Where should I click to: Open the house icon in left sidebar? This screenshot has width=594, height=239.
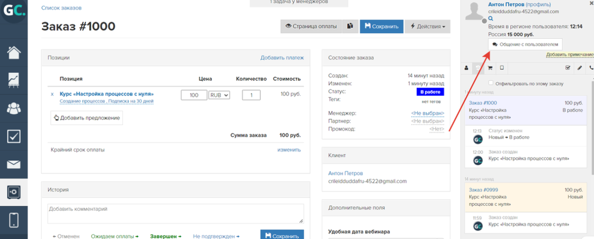[x=13, y=52]
